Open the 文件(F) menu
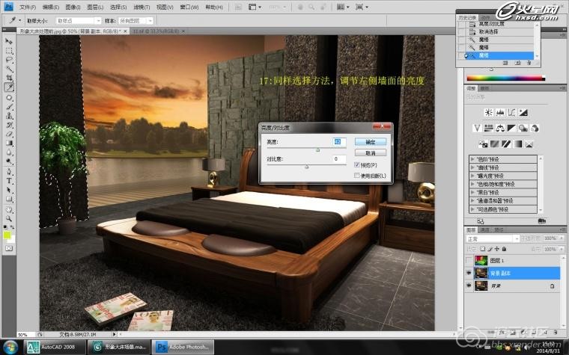 [28, 7]
